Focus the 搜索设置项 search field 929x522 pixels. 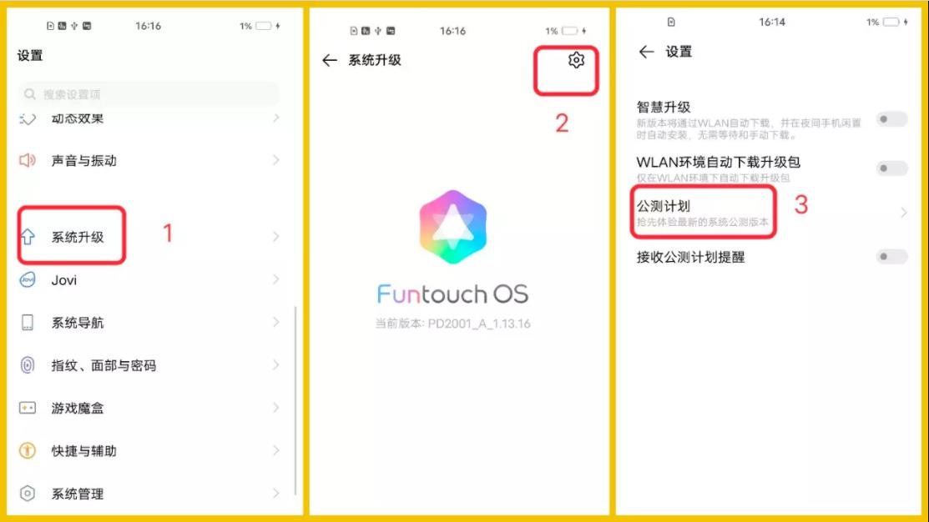(x=148, y=94)
